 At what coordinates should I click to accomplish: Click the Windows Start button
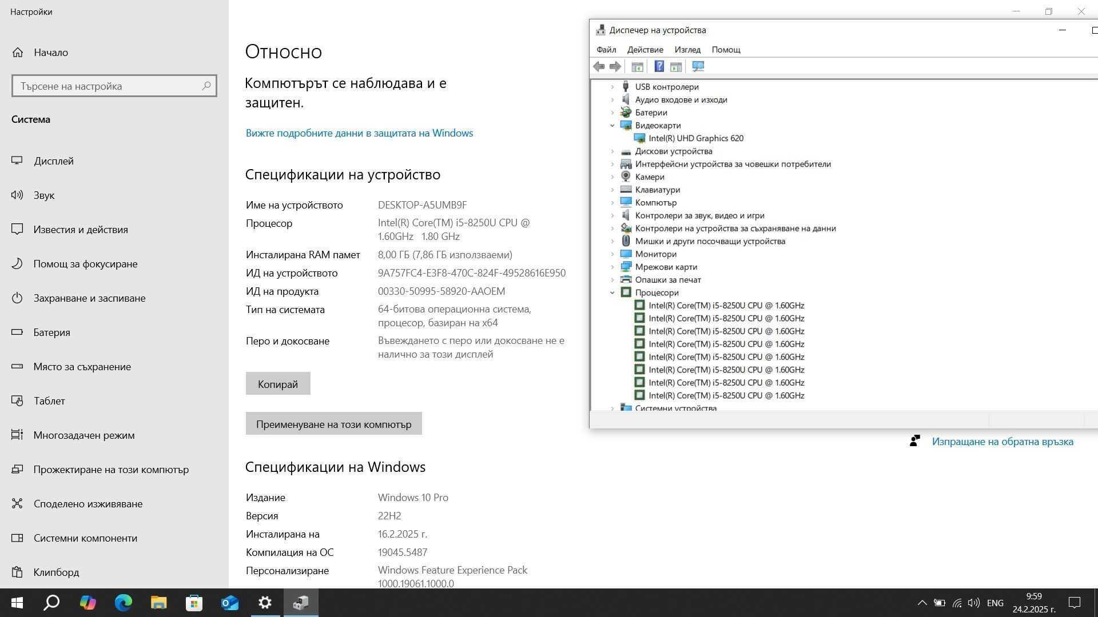(x=17, y=603)
